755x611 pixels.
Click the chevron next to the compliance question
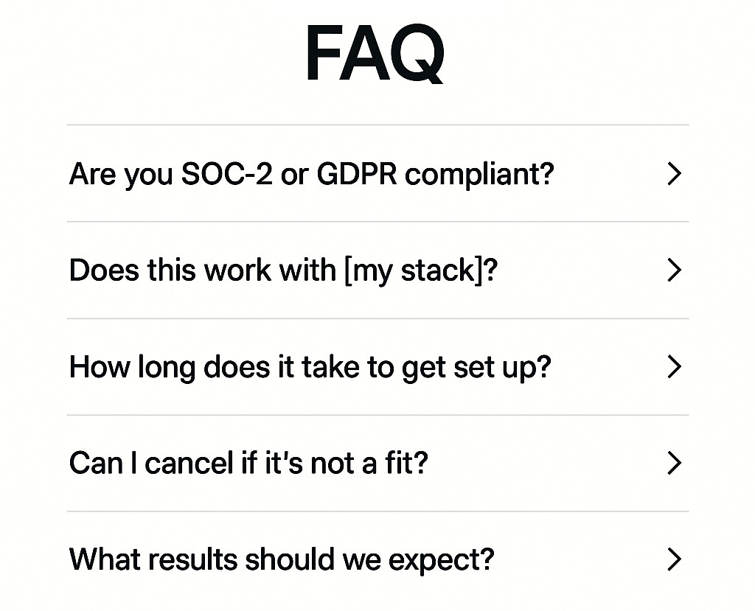(x=673, y=174)
